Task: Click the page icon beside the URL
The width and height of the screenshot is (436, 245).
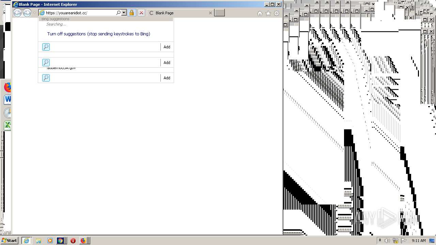Action: coord(42,13)
